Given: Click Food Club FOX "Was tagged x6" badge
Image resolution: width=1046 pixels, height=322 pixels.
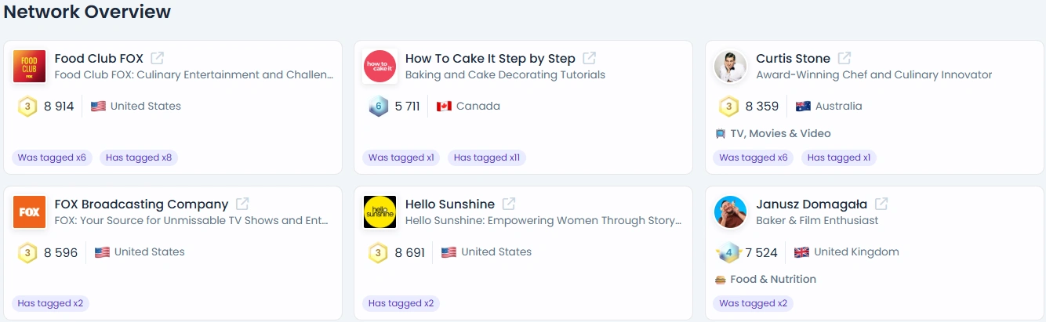Looking at the screenshot, I should tap(52, 157).
